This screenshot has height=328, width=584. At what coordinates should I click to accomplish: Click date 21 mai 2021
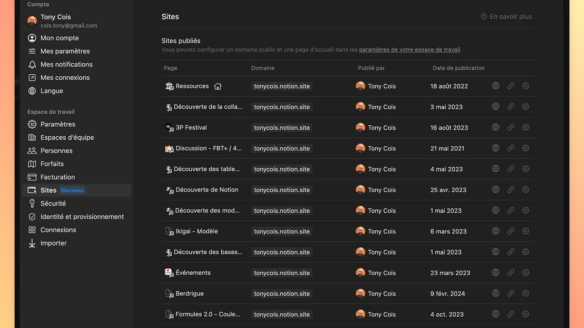pyautogui.click(x=447, y=148)
